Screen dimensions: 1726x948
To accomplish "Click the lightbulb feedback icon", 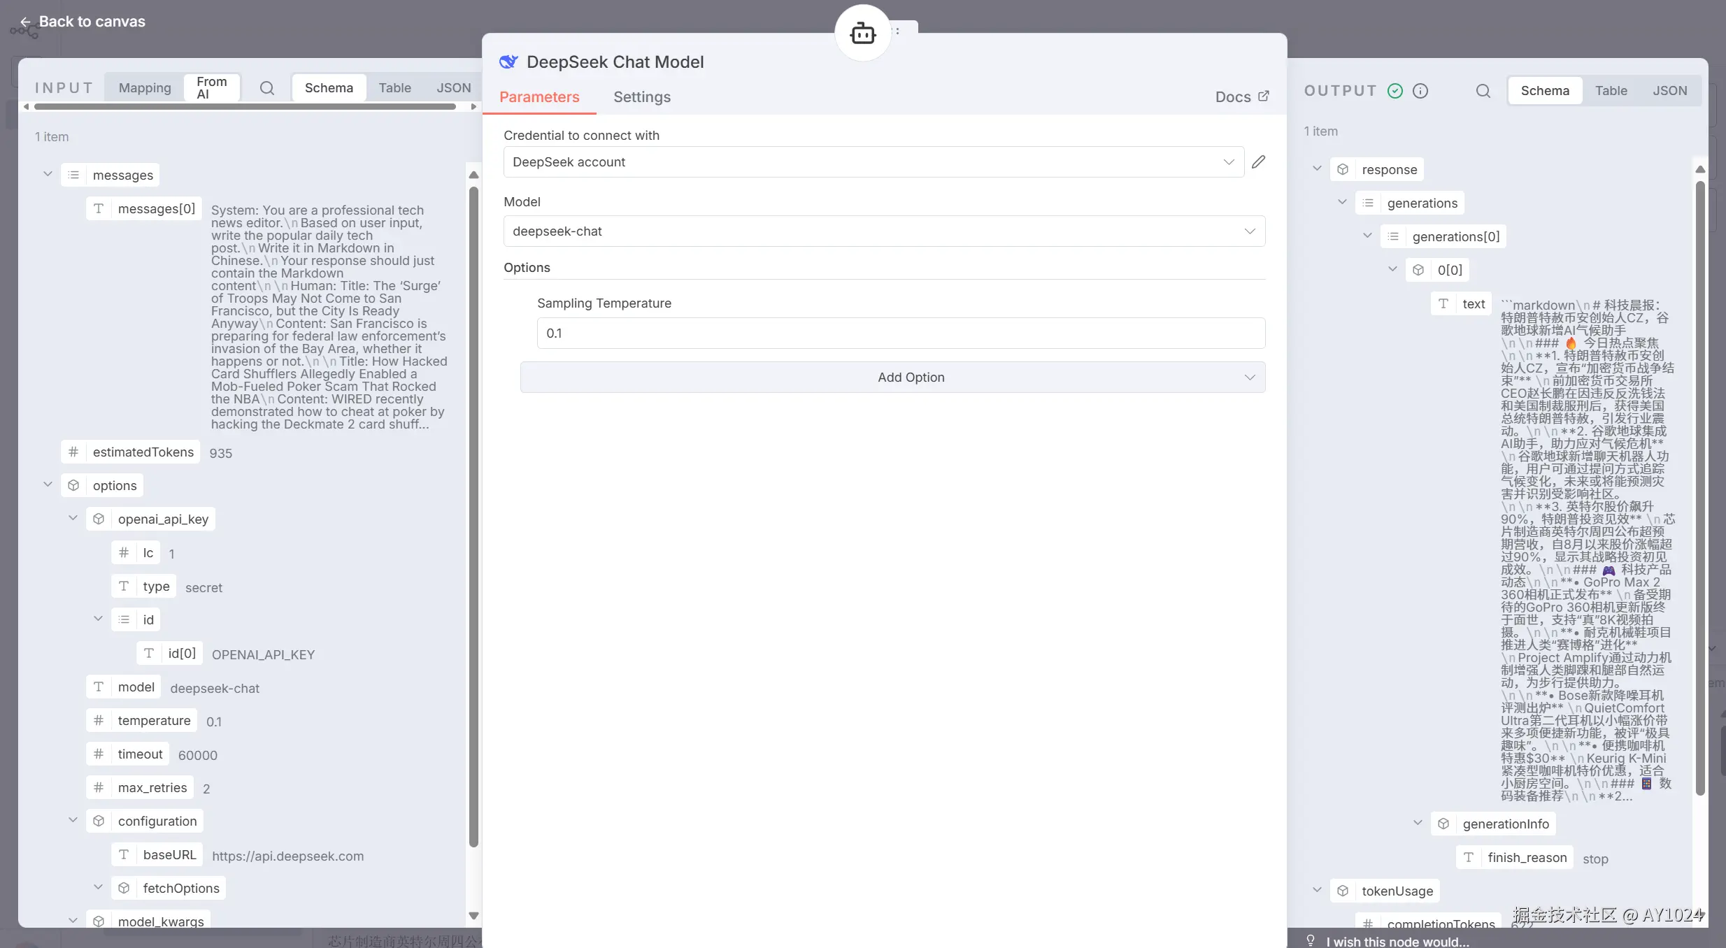I will pyautogui.click(x=1311, y=941).
